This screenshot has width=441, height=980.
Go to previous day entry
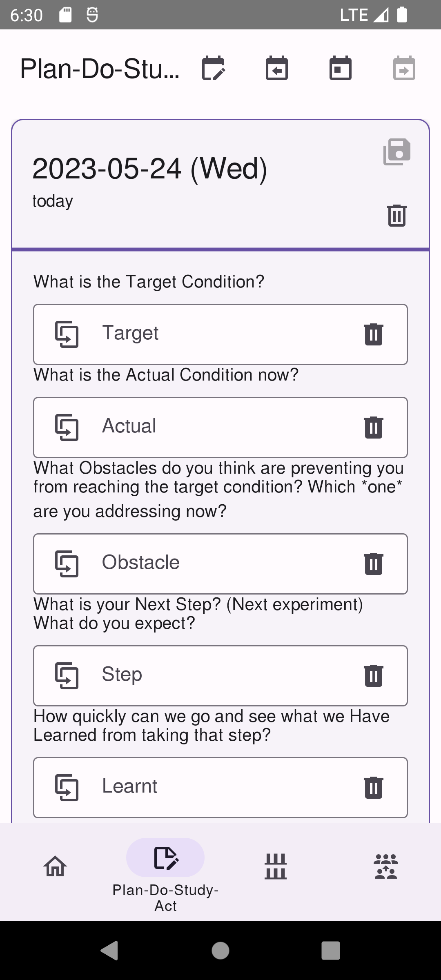click(x=277, y=68)
